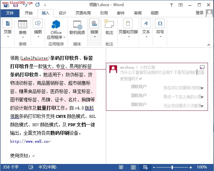The height and width of the screenshot is (171, 214).
Task: Minimize the Word window
Action: [x=190, y=5]
